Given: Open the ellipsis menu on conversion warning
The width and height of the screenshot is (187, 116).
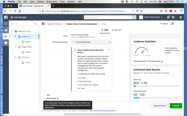Looking at the screenshot, I should coord(109,50).
